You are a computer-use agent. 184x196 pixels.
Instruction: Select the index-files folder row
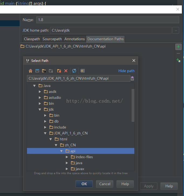coord(81,157)
